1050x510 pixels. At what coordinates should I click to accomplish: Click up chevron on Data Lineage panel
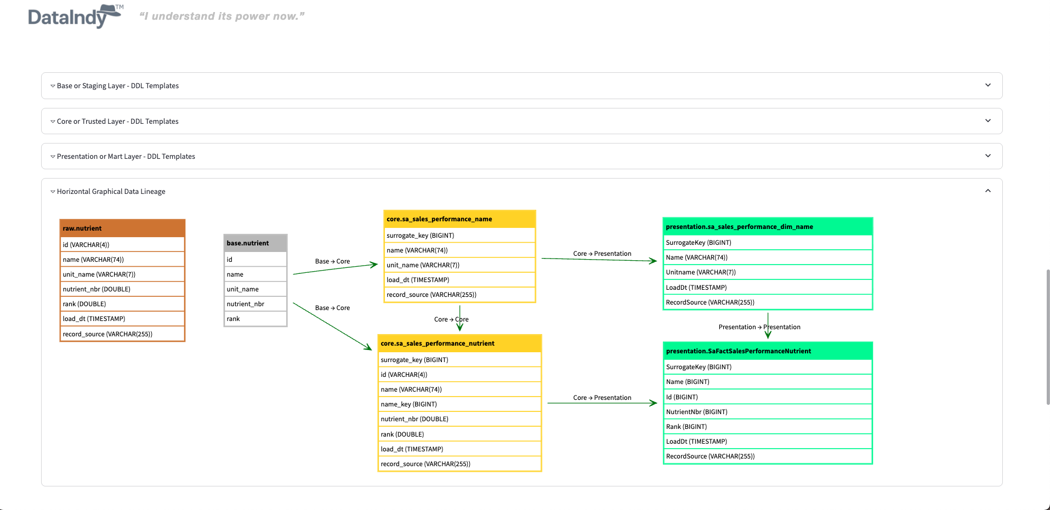(x=987, y=191)
